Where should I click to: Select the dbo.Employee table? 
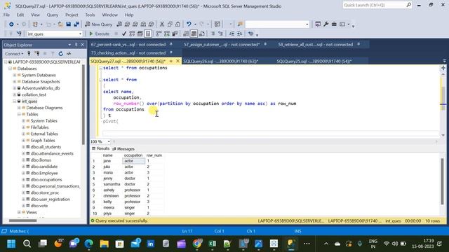coord(44,173)
